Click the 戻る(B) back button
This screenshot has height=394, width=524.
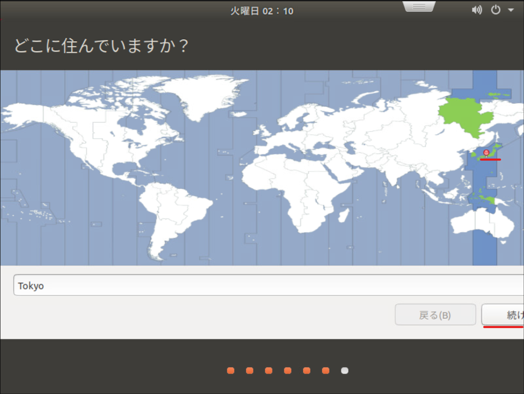coord(435,315)
